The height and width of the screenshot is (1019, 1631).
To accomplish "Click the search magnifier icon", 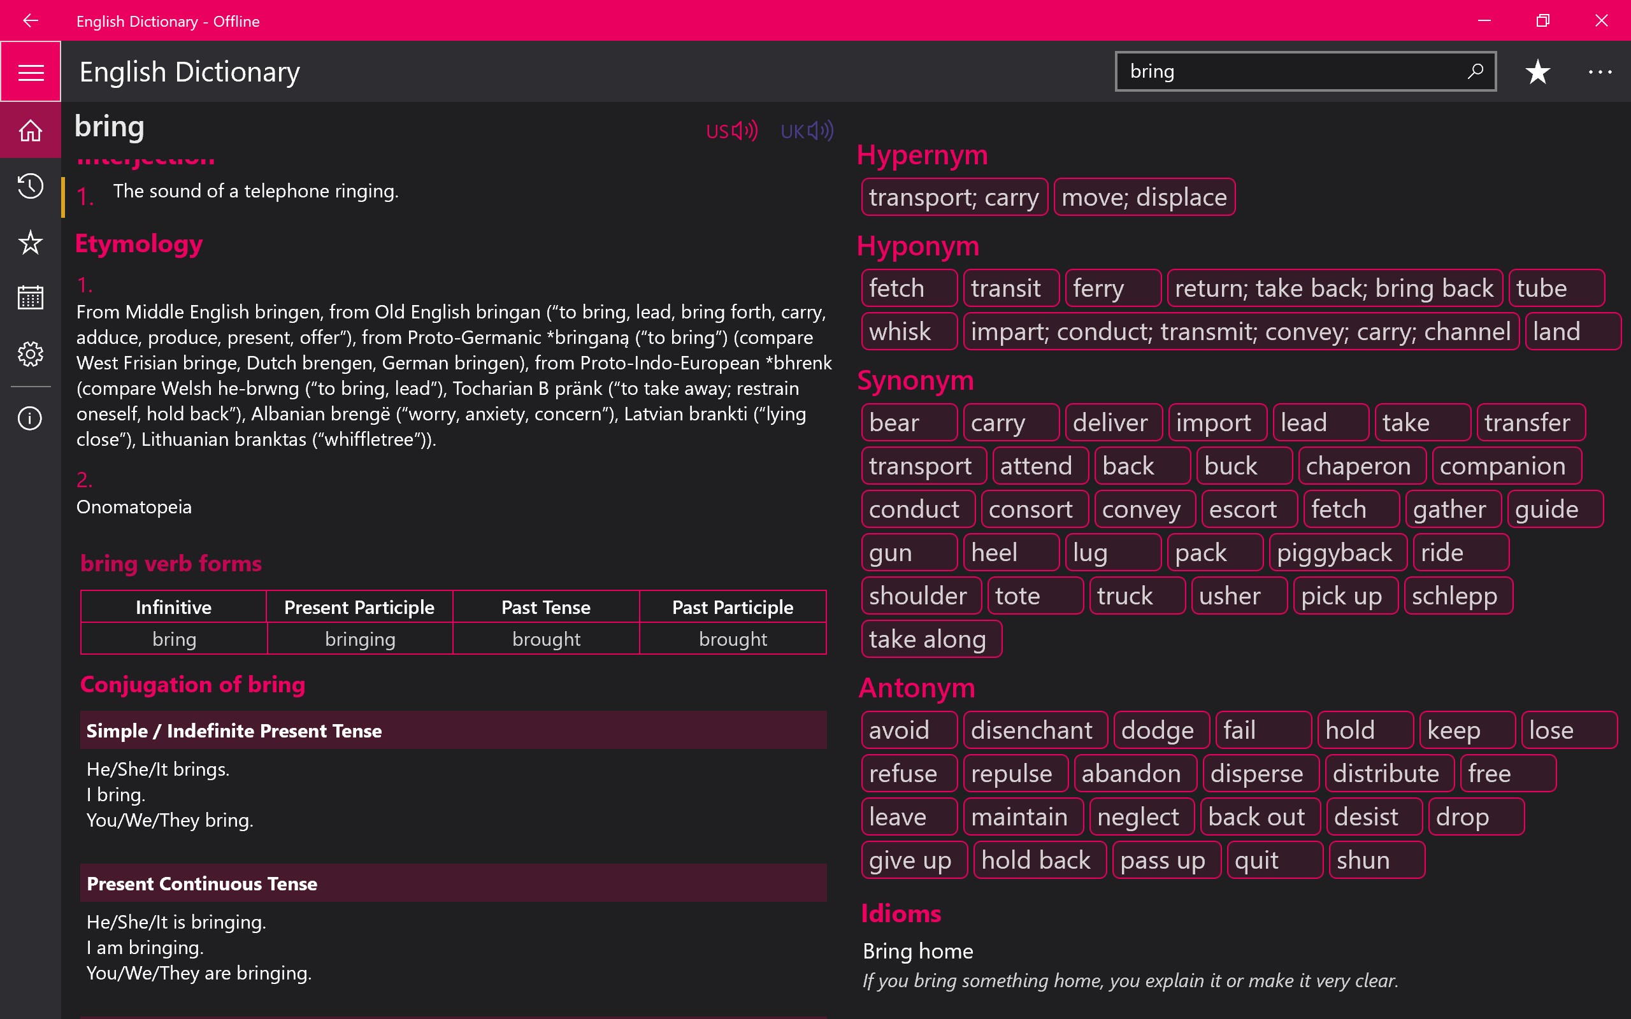I will tap(1475, 71).
